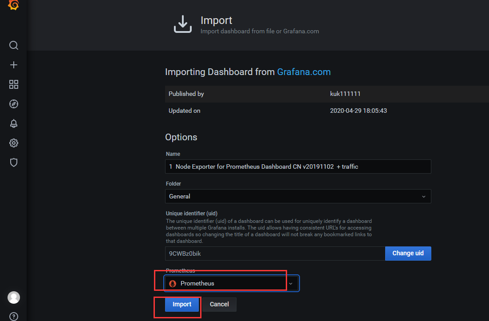The image size is (489, 321).
Task: Click the date 2020-04-29 18:05:43
Action: click(x=359, y=111)
